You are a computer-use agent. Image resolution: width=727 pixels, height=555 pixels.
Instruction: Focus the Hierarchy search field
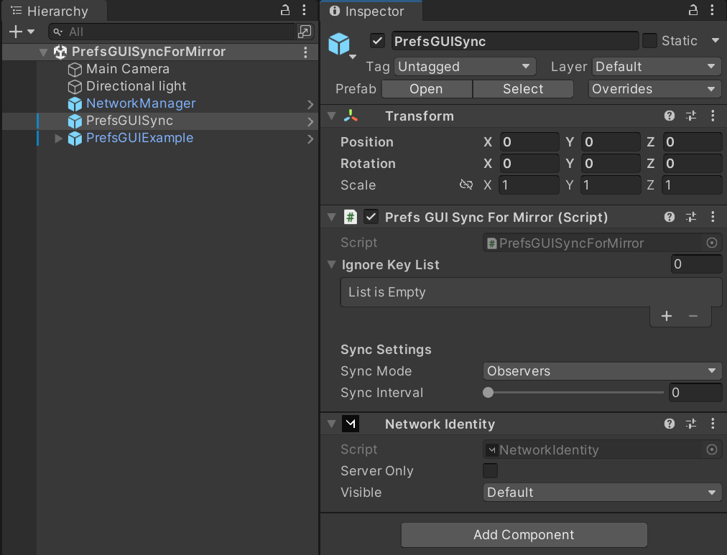[172, 32]
